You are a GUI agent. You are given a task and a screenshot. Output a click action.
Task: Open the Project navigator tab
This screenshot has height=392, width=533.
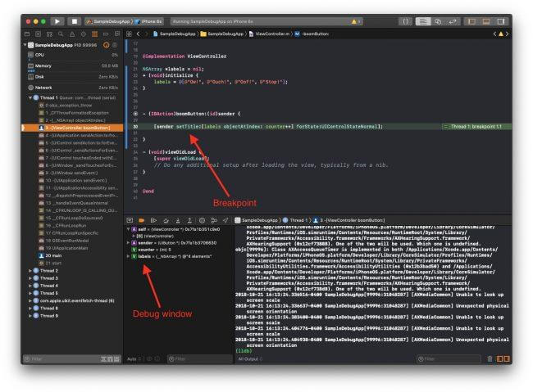point(27,34)
